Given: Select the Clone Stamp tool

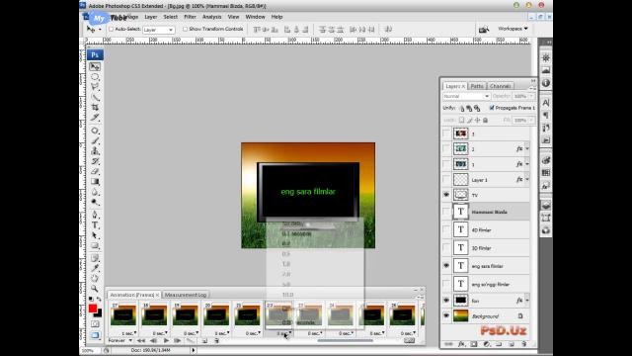Looking at the screenshot, I should click(x=95, y=151).
